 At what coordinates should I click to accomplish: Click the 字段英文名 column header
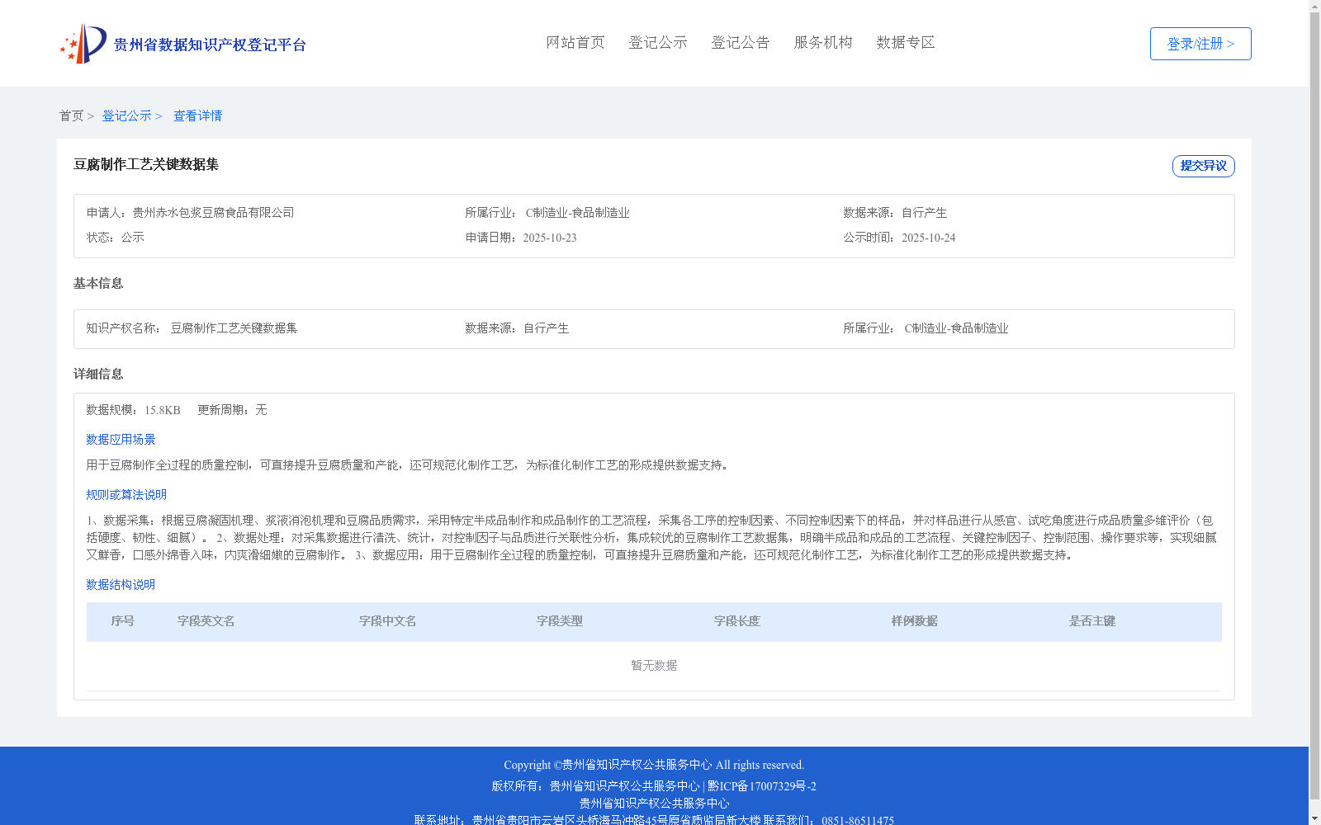tap(206, 621)
